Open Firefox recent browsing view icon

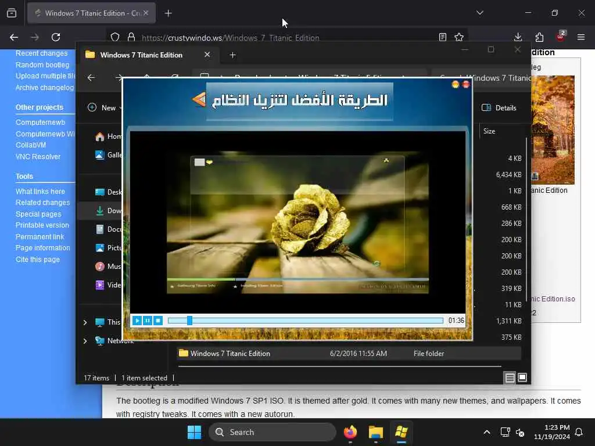(12, 13)
